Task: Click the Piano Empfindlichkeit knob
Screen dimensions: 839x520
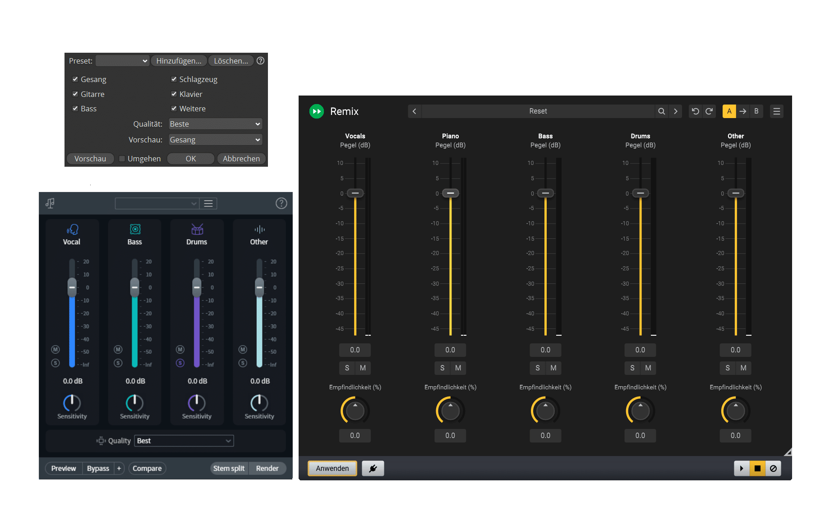Action: tap(450, 411)
